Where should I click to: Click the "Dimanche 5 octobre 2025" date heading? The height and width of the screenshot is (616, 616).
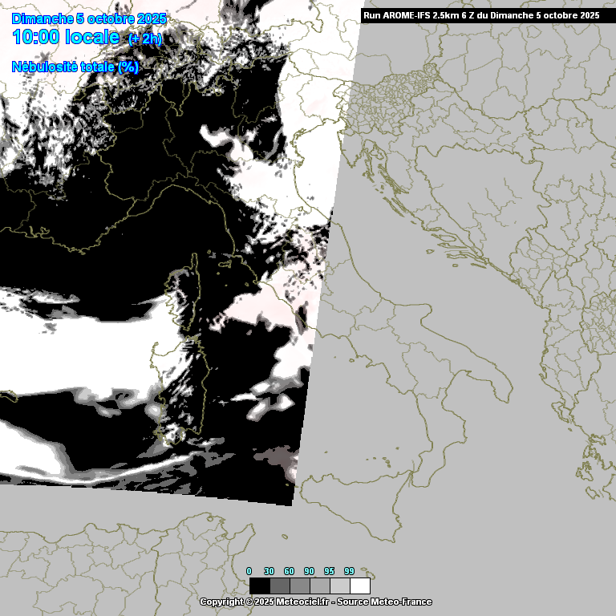(x=89, y=18)
